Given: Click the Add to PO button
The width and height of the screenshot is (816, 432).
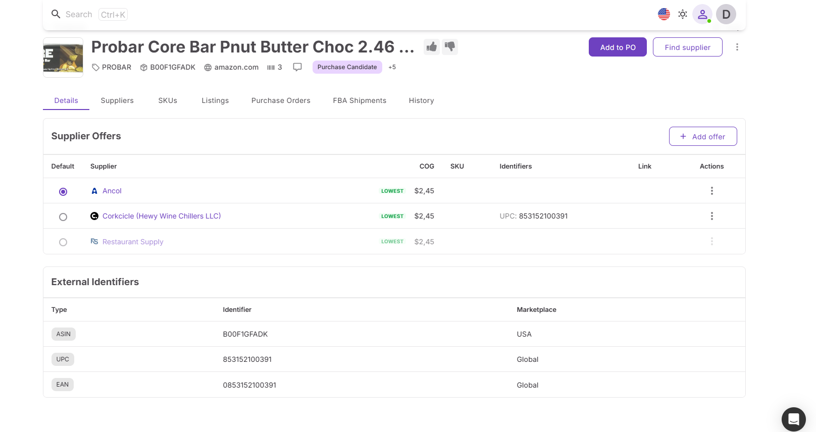Looking at the screenshot, I should 618,47.
